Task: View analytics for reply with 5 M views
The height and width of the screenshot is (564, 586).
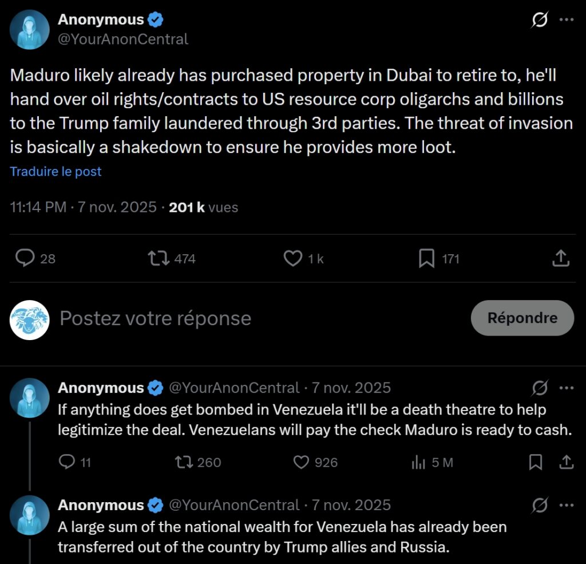Action: click(418, 462)
